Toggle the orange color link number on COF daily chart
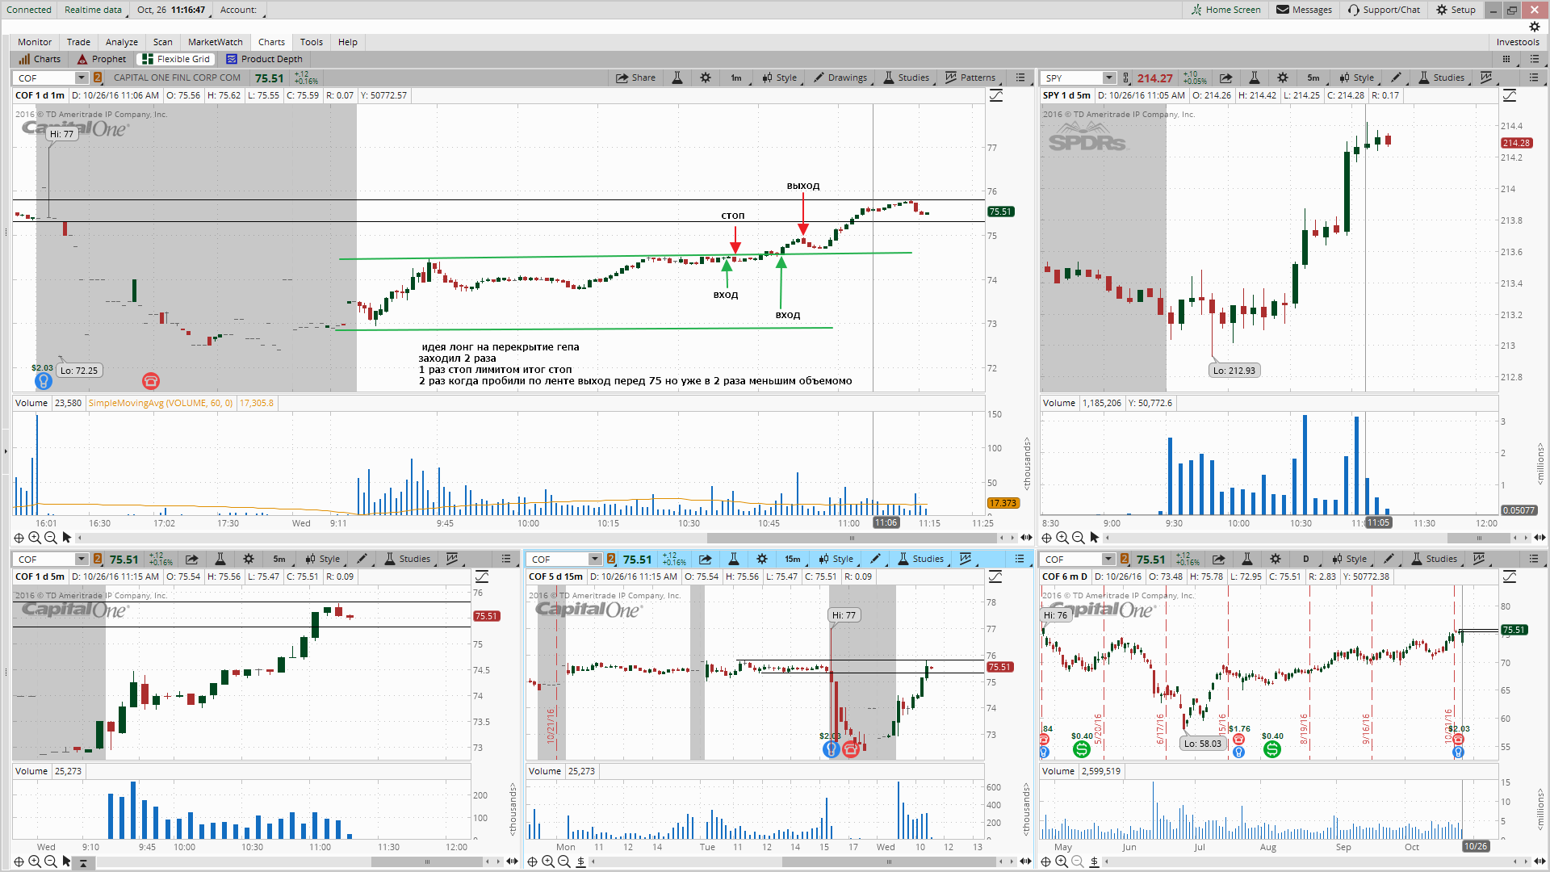Viewport: 1550px width, 872px height. point(1125,559)
